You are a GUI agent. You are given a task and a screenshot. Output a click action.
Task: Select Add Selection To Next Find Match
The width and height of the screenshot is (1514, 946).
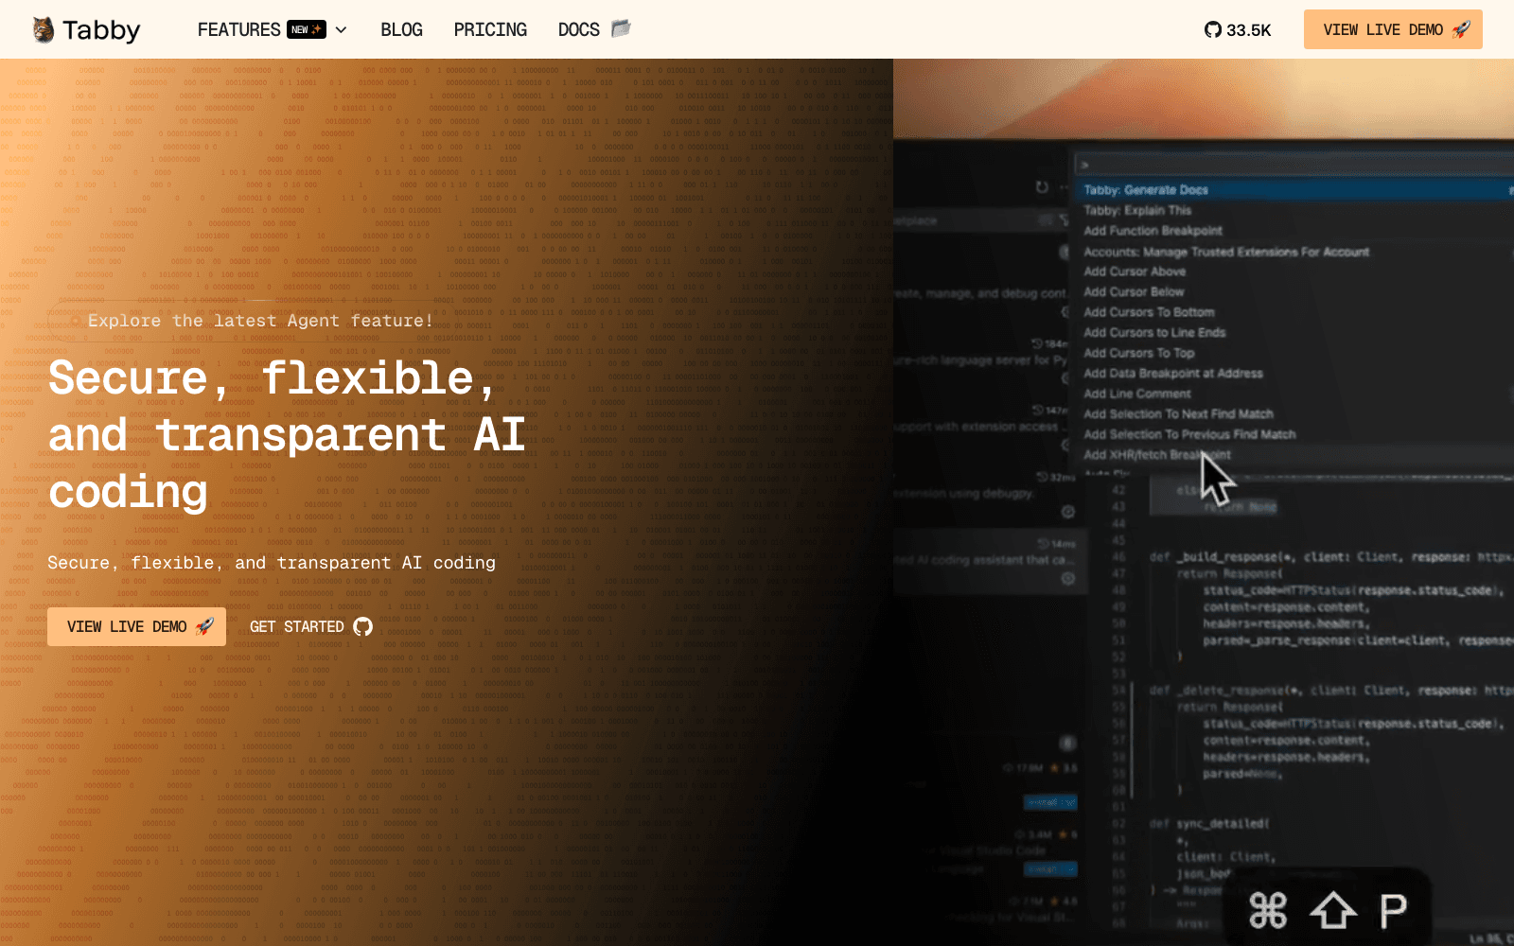(x=1177, y=414)
